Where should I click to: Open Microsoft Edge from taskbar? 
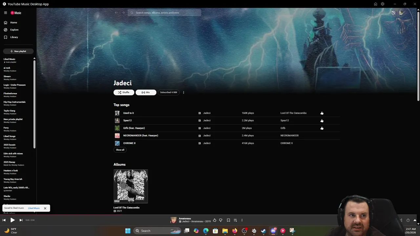(x=206, y=231)
